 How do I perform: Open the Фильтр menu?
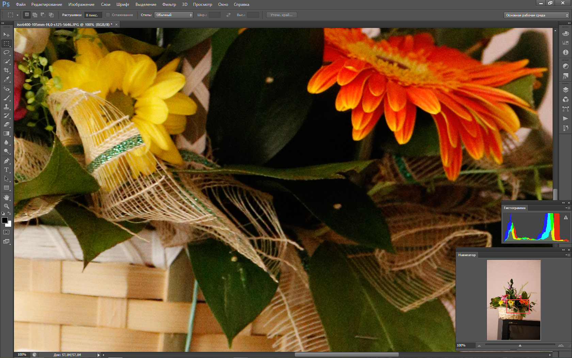169,4
